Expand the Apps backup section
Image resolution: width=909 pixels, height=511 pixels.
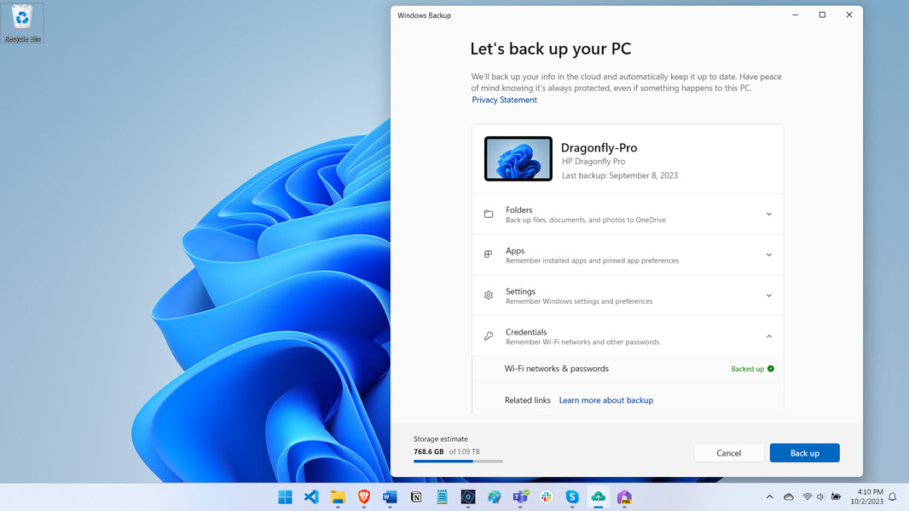pyautogui.click(x=768, y=255)
